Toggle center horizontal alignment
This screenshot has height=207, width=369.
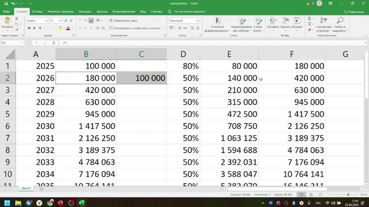coord(86,28)
